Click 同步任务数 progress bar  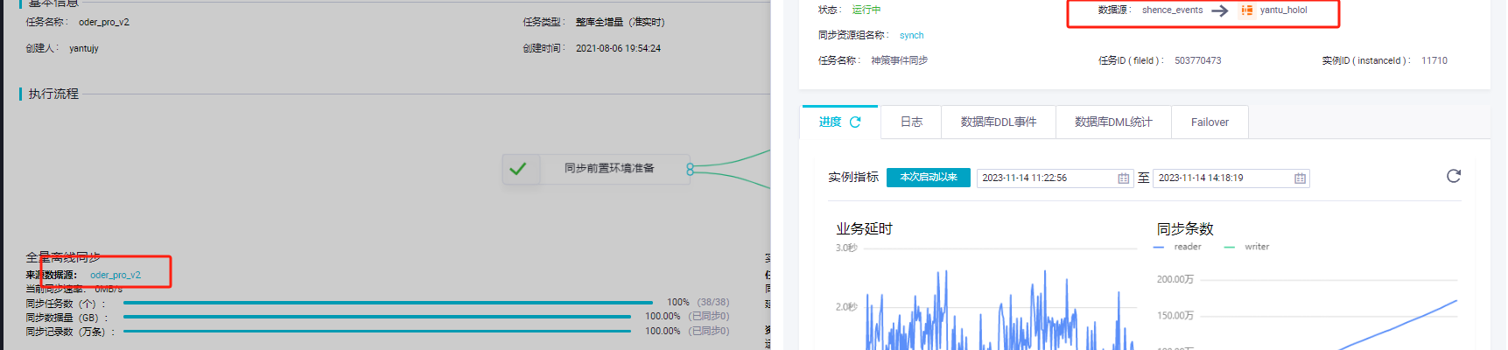pos(388,303)
